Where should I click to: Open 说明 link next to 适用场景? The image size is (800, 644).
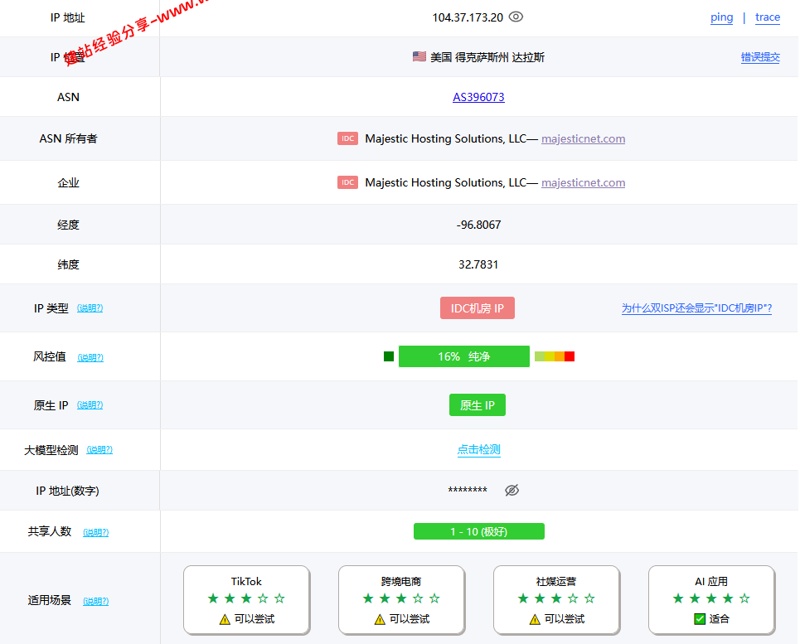[x=96, y=601]
